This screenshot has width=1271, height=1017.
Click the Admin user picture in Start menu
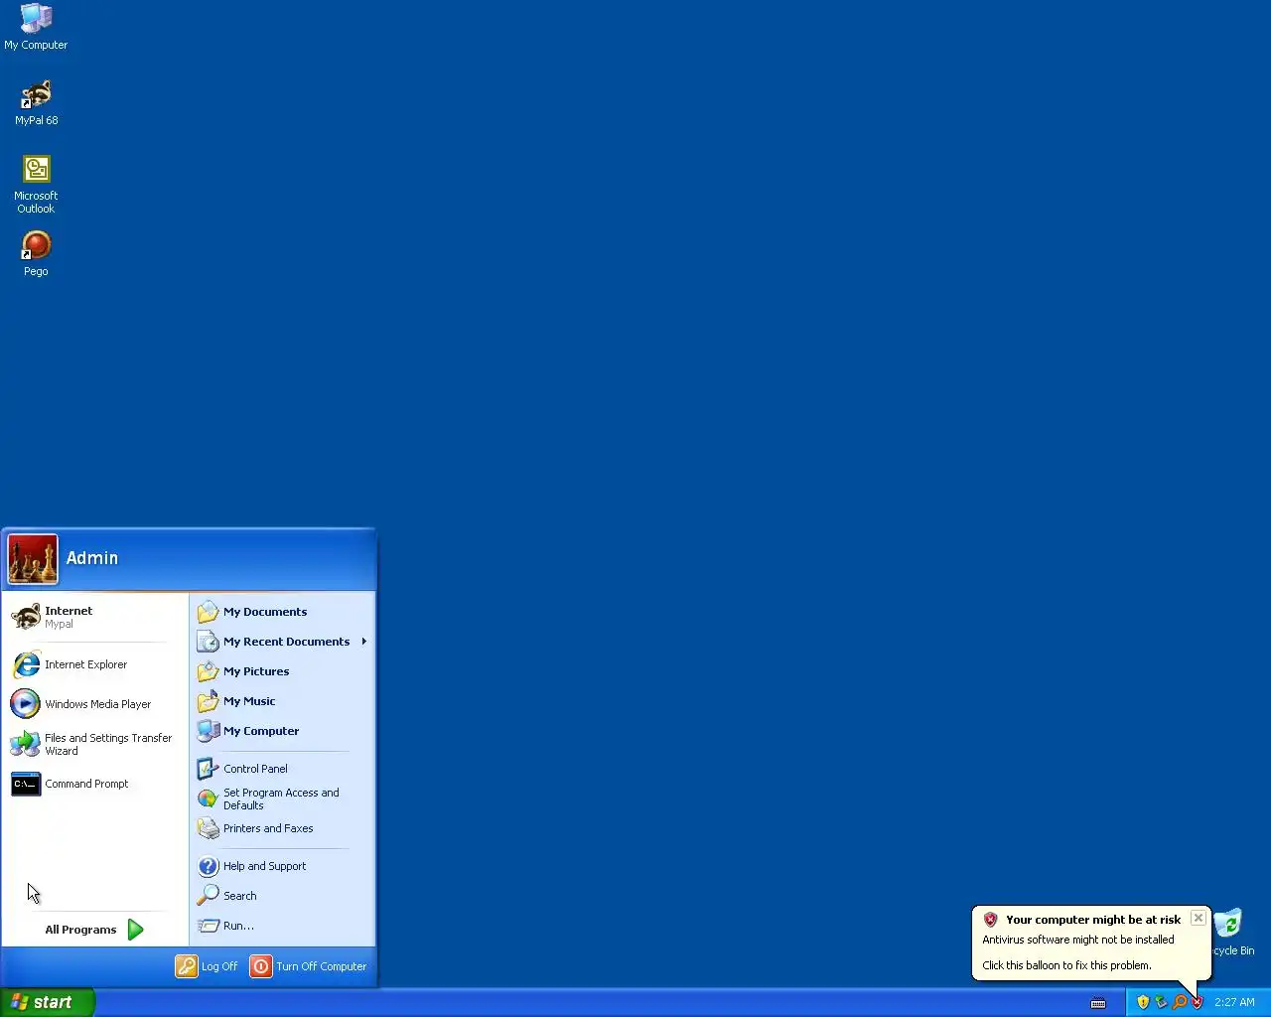[33, 559]
